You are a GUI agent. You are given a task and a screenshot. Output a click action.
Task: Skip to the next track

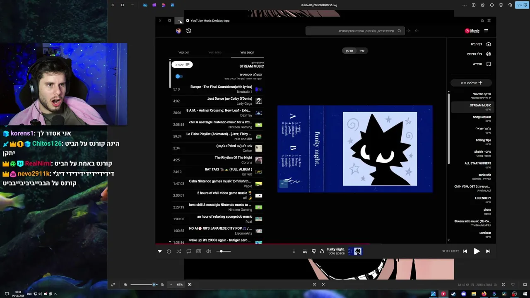click(488, 251)
